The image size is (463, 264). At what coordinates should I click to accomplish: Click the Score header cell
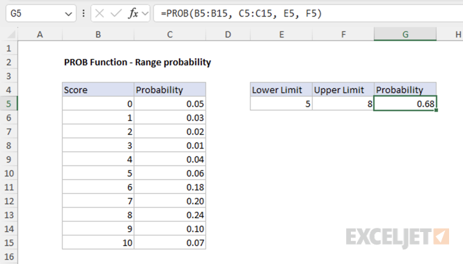coord(98,90)
